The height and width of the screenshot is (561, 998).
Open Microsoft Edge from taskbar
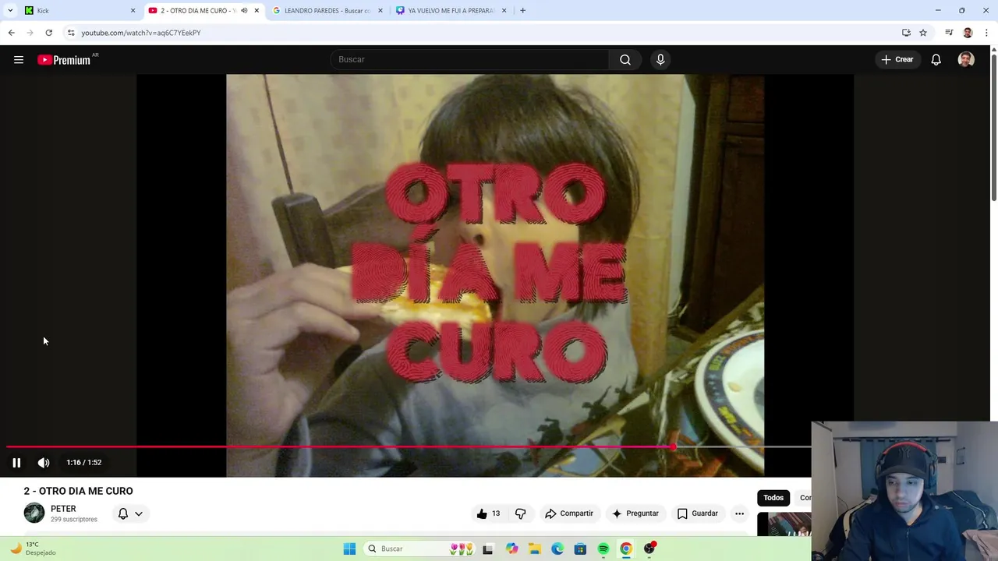[557, 549]
